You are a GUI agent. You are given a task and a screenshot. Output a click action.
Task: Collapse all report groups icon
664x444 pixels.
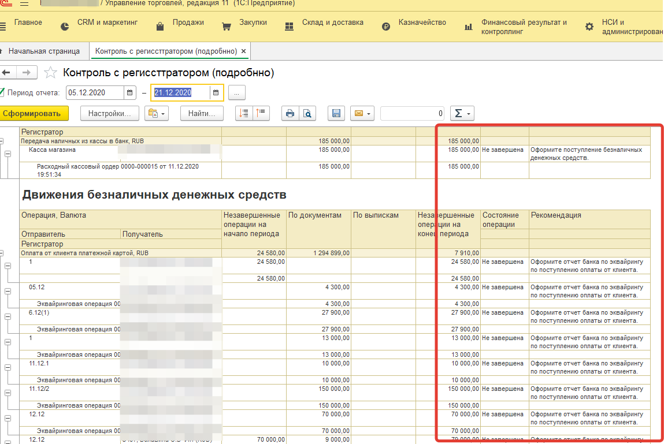click(x=261, y=114)
